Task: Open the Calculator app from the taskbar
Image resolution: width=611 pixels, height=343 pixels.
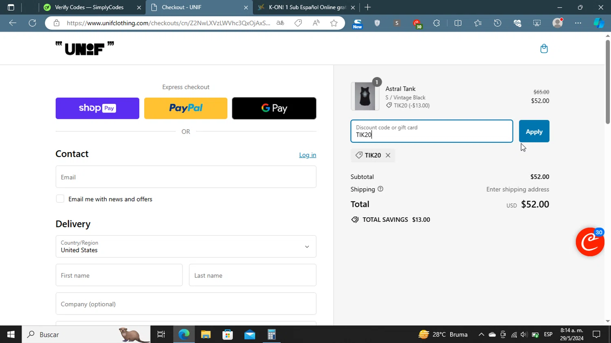Action: [272, 334]
